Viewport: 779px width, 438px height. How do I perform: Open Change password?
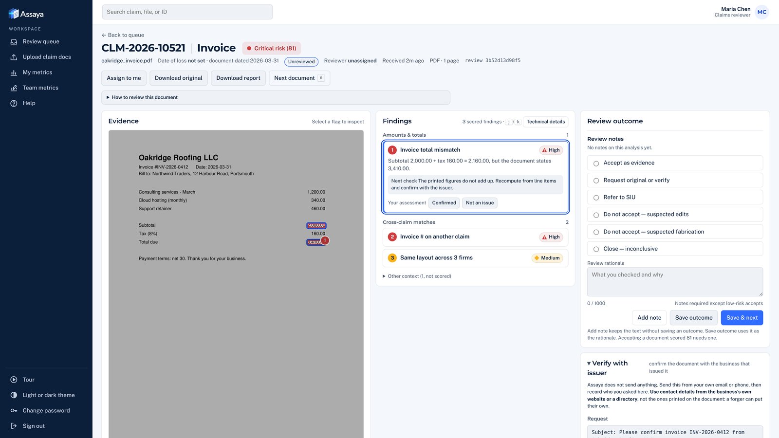coord(46,411)
